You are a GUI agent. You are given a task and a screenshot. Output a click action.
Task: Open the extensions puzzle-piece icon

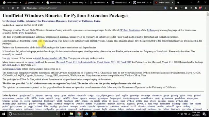(196, 8)
